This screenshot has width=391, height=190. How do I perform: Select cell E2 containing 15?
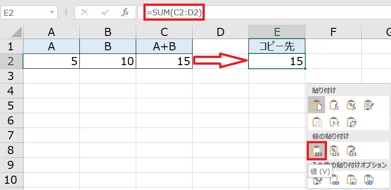point(277,61)
